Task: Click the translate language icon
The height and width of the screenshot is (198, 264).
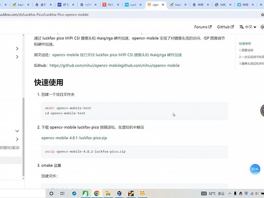Action: (x=241, y=27)
